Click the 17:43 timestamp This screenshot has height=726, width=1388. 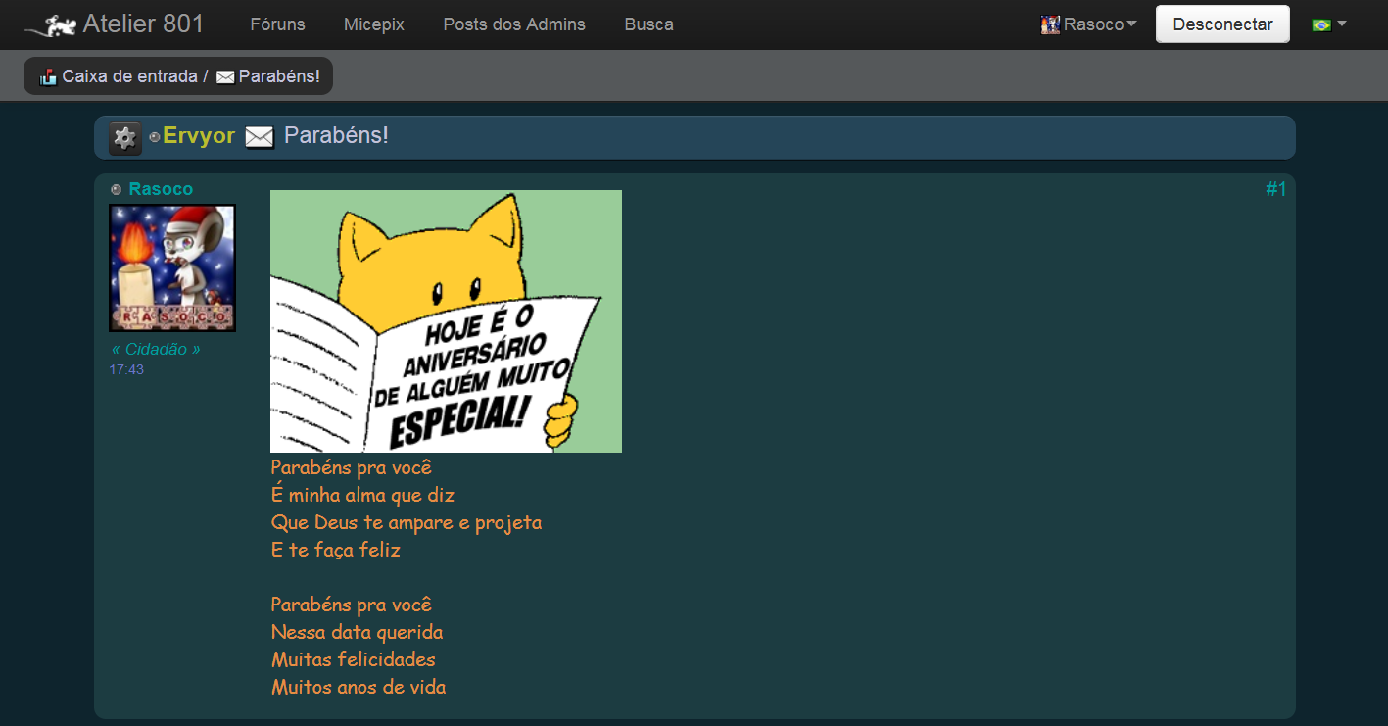coord(126,369)
